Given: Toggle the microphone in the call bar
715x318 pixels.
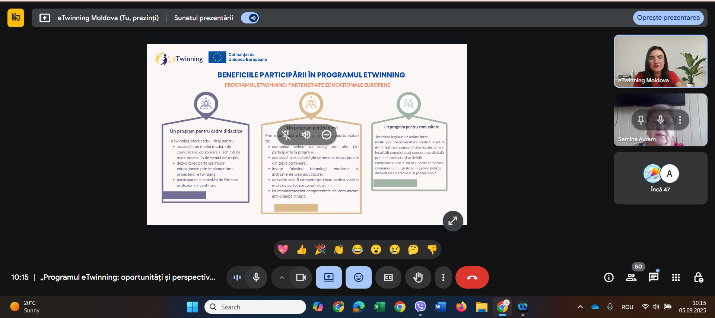Looking at the screenshot, I should [256, 277].
